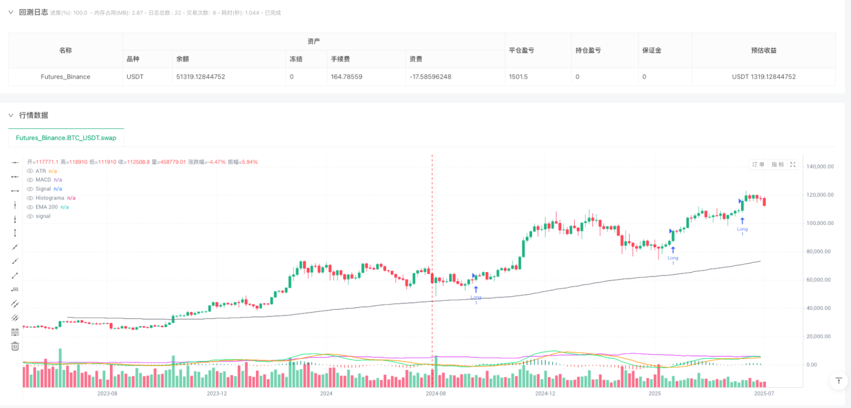Viewport: 851px width, 408px height.
Task: Hide the EMA 200 line
Action: tap(29, 207)
